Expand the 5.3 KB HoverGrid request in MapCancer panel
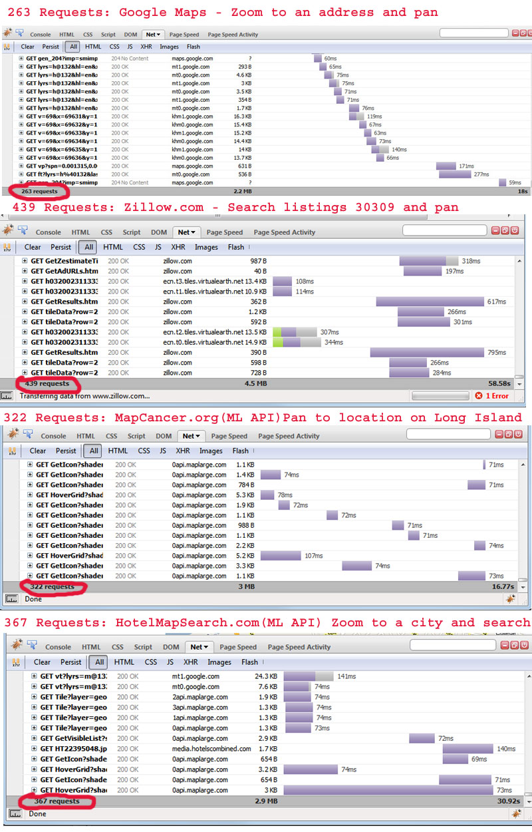 (x=31, y=495)
